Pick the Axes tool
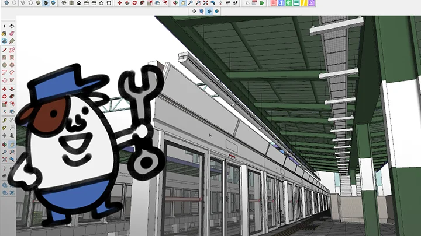Image resolution: width=421 pixels, height=236 pixels. (x=4, y=136)
